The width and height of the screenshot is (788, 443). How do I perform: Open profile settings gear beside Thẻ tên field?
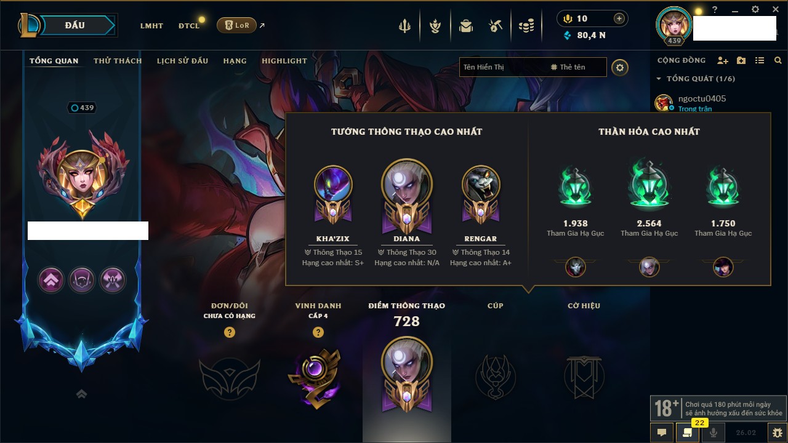coord(620,67)
